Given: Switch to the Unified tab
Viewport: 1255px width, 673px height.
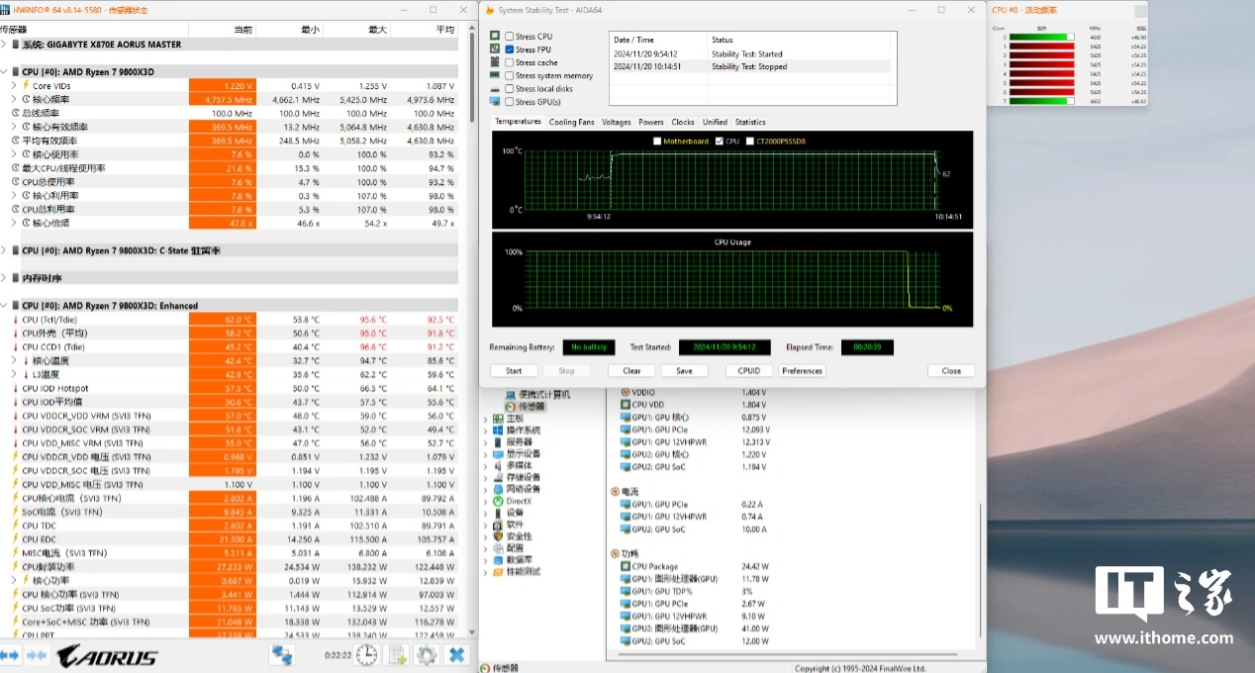Looking at the screenshot, I should tap(715, 122).
